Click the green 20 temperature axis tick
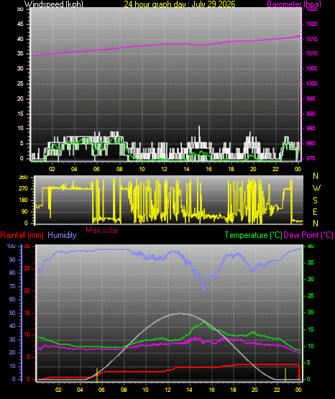 (311, 312)
